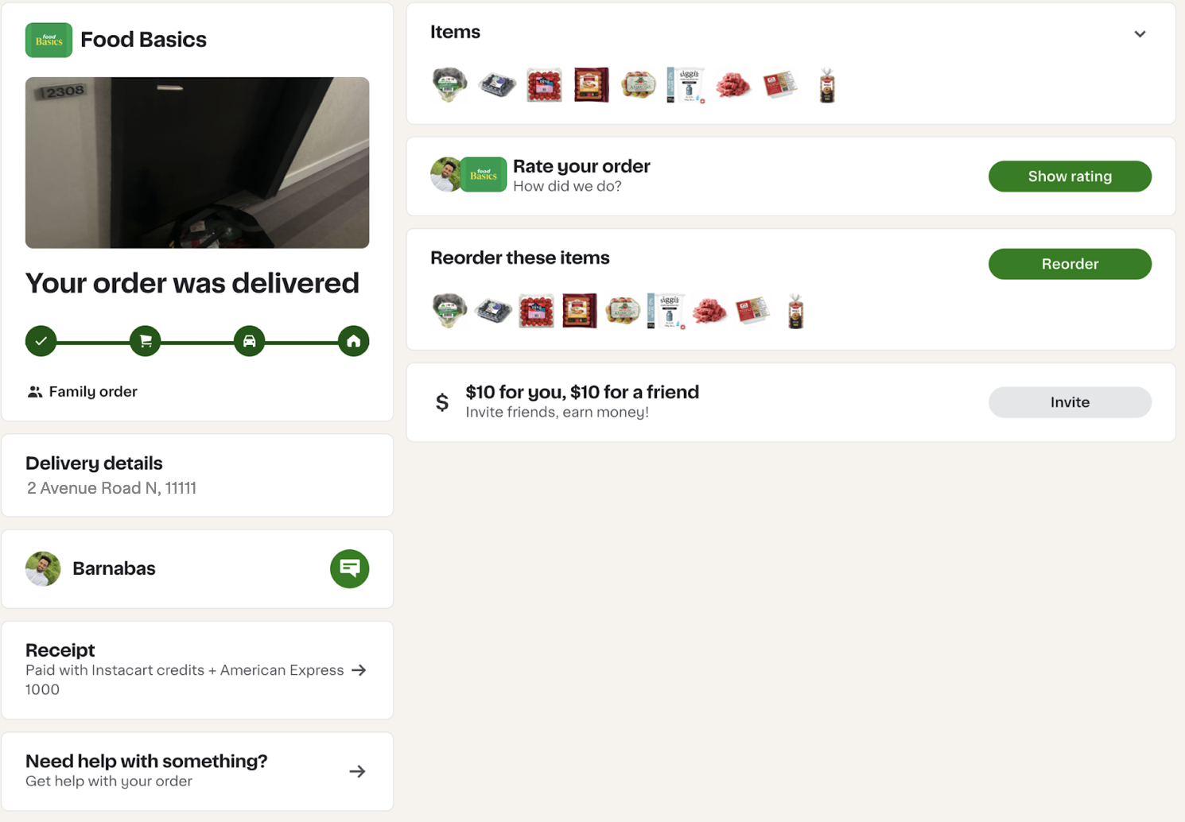Click the Food Basics store logo
The height and width of the screenshot is (822, 1185).
49,40
